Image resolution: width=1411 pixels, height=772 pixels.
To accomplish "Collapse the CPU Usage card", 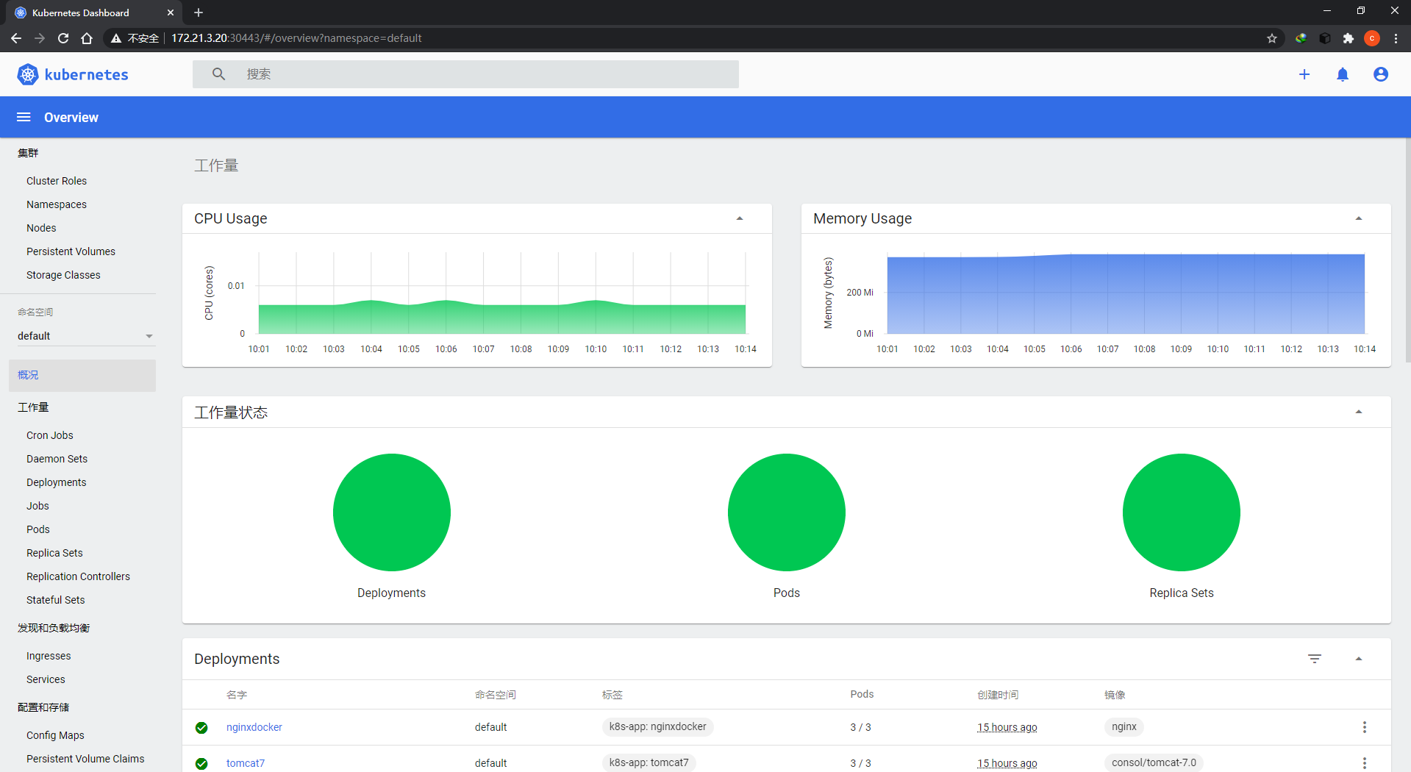I will tap(740, 218).
